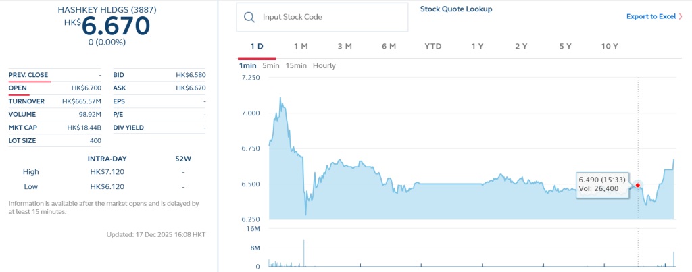The width and height of the screenshot is (692, 272).
Task: Click the 16M volume axis label
Action: pyautogui.click(x=254, y=228)
